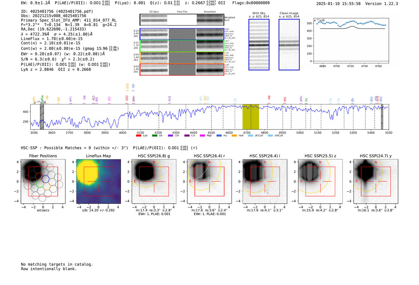
Task: Click the Weighted Sum 2D spectrum strip
Action: point(182,20)
